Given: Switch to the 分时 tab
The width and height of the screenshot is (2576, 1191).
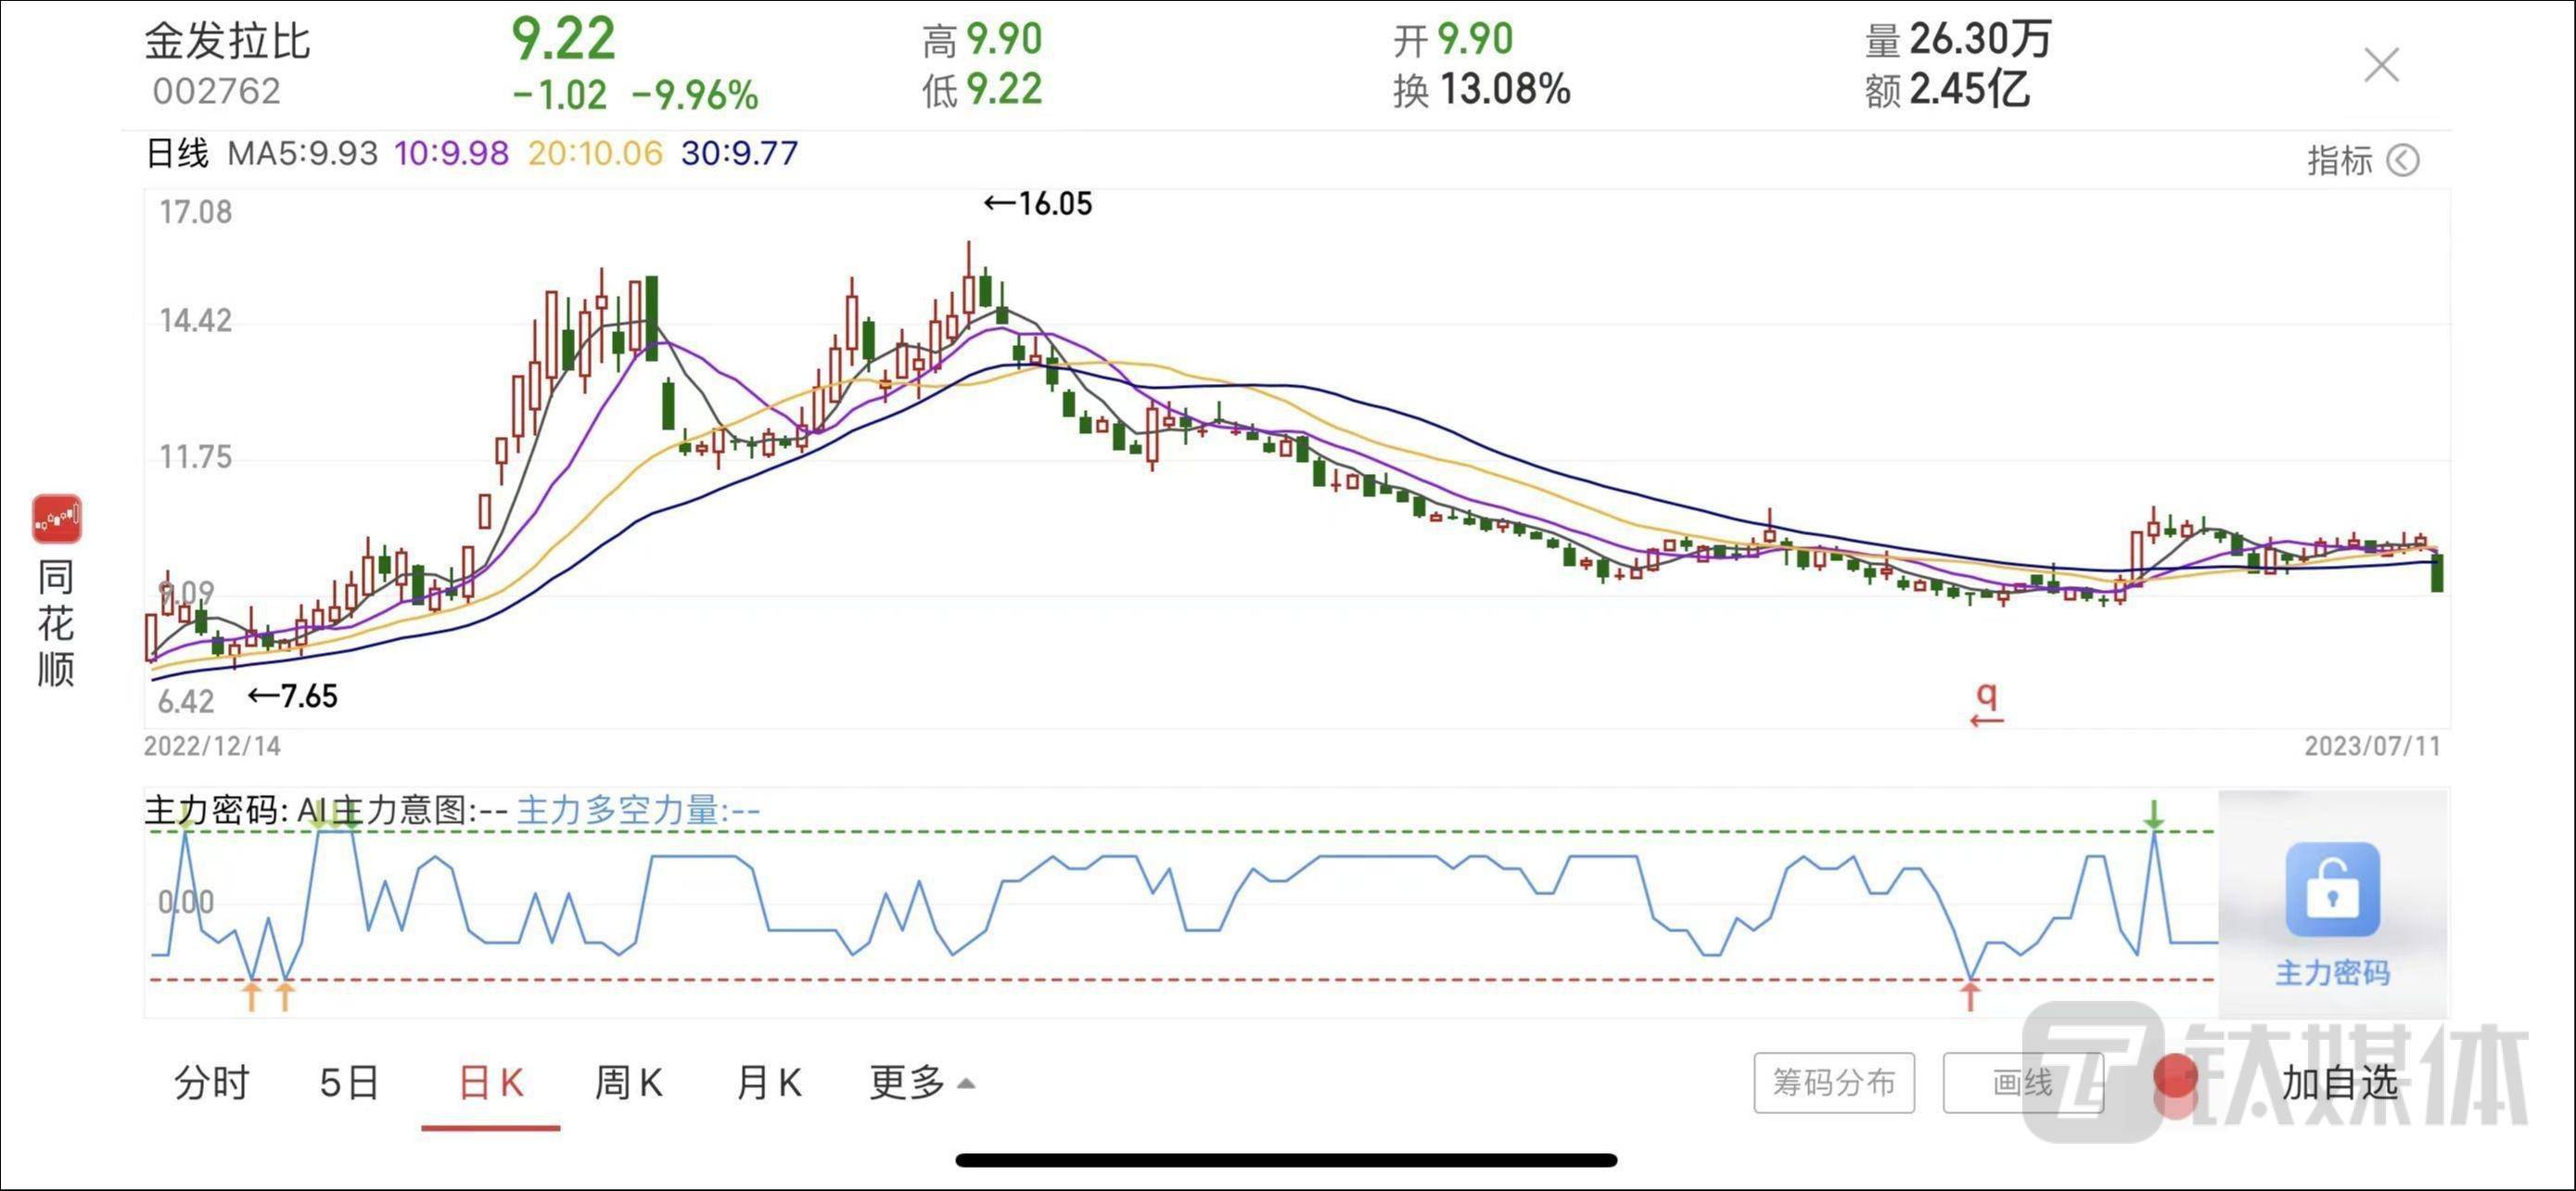Looking at the screenshot, I should point(211,1082).
